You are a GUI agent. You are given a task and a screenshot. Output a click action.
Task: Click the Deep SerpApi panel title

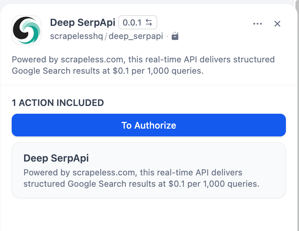click(83, 23)
